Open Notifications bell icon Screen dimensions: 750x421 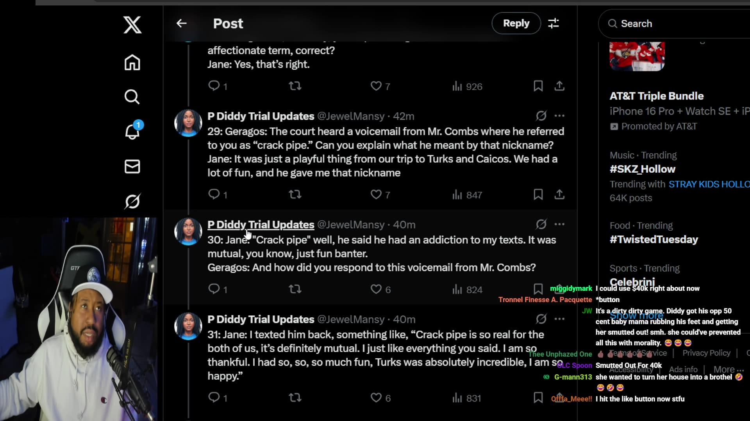(x=132, y=132)
